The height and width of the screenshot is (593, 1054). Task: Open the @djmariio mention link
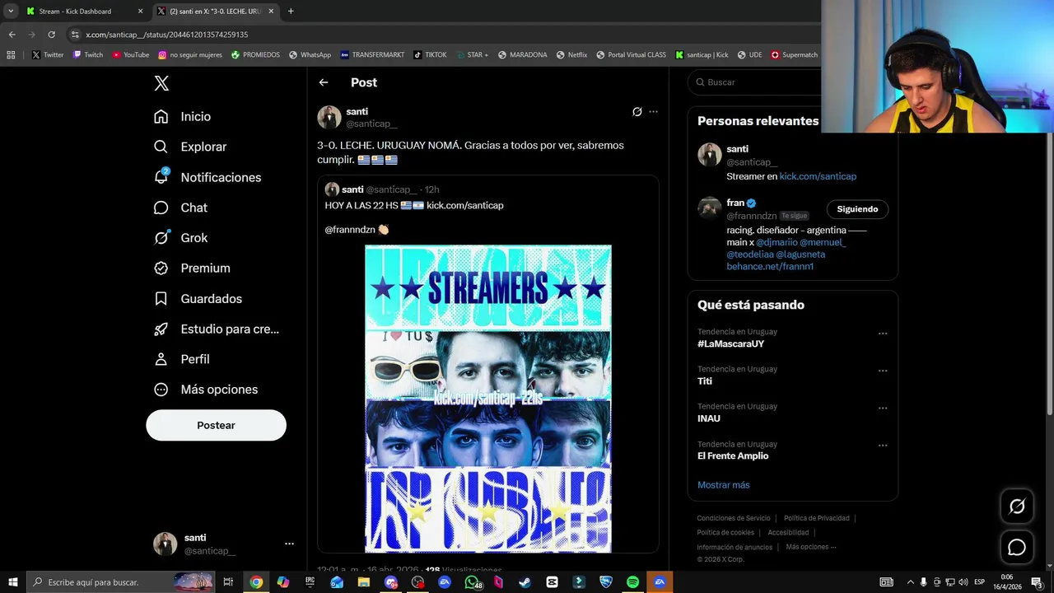(x=777, y=242)
